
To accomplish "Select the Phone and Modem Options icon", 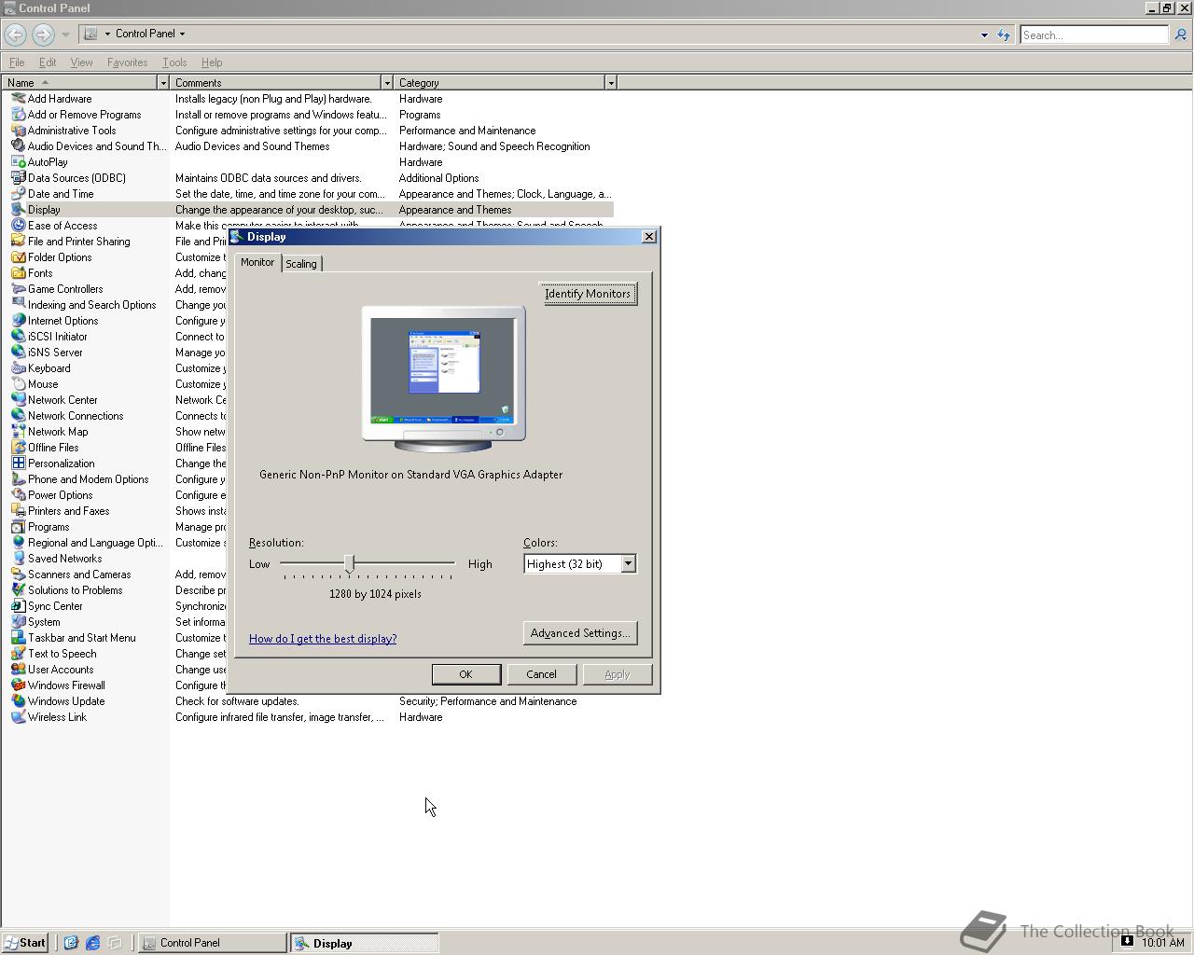I will (x=18, y=479).
